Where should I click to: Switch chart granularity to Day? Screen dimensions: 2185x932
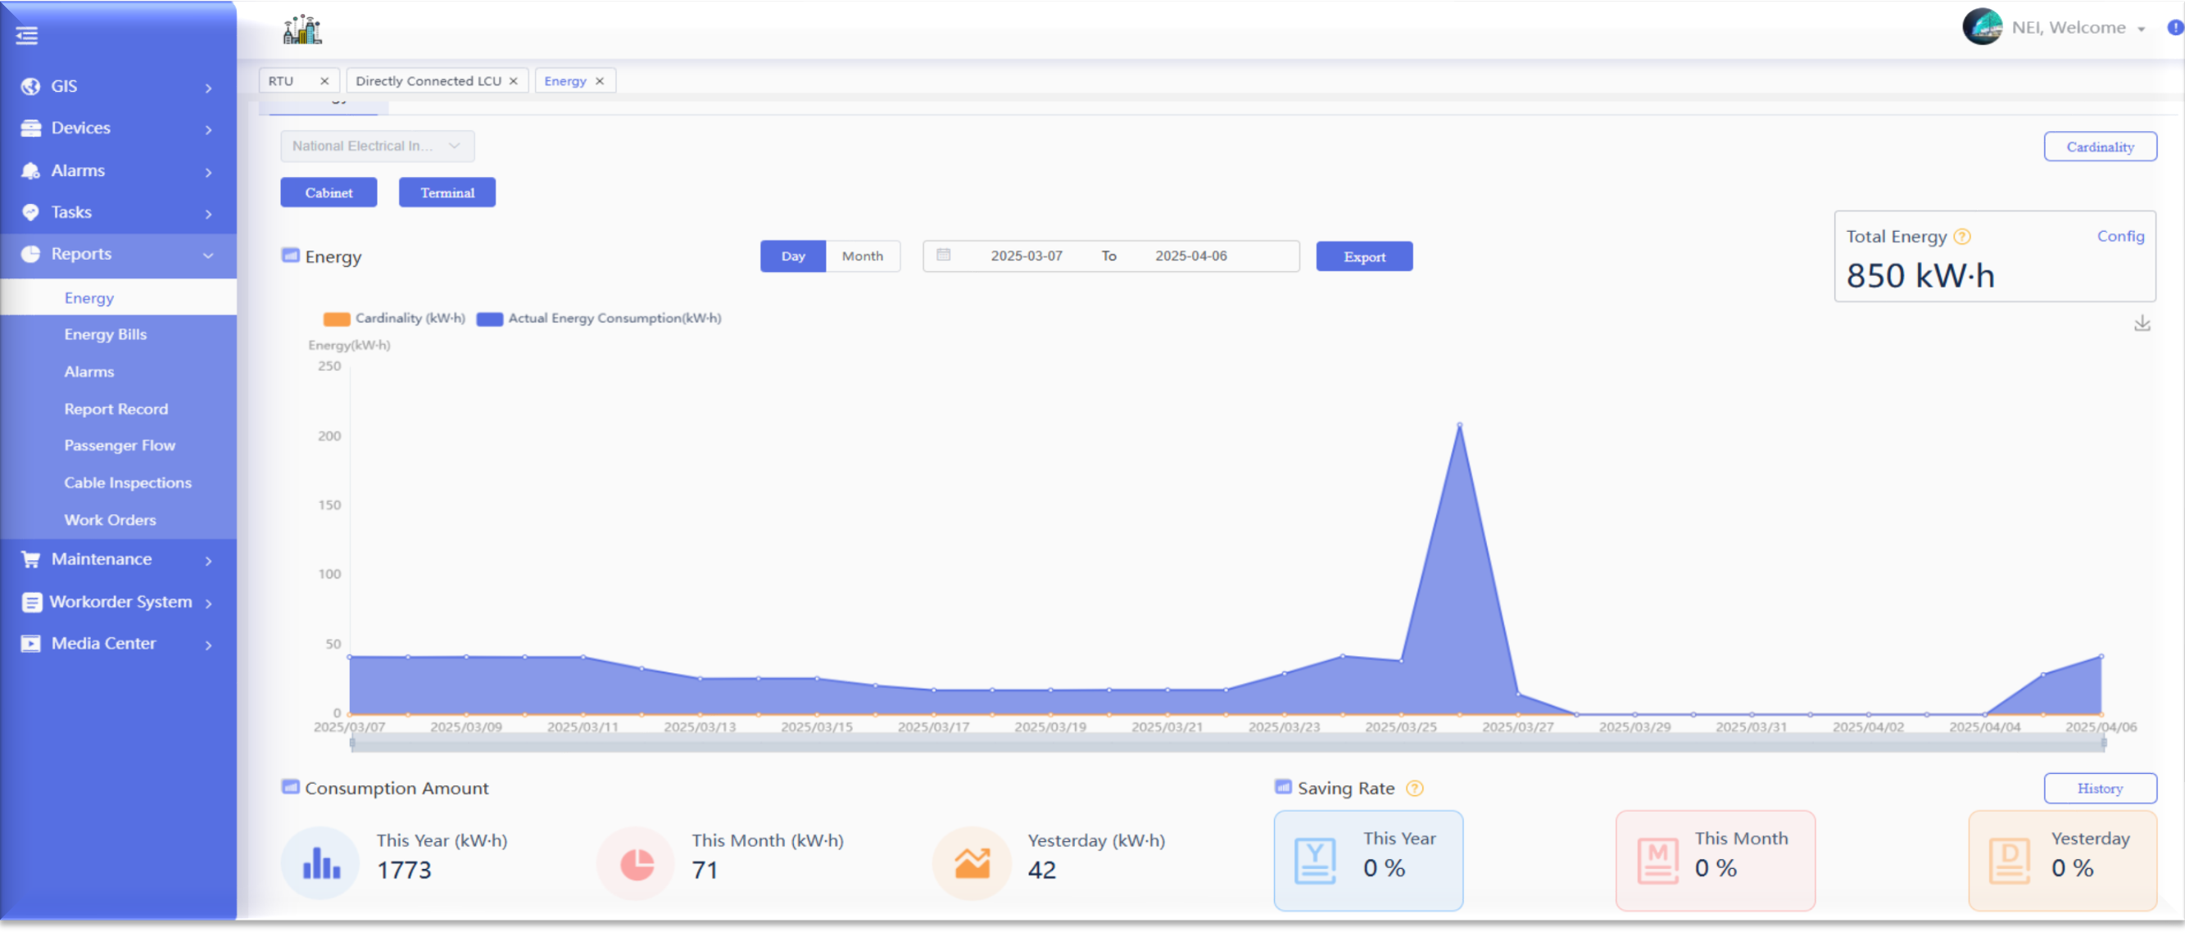pos(792,256)
